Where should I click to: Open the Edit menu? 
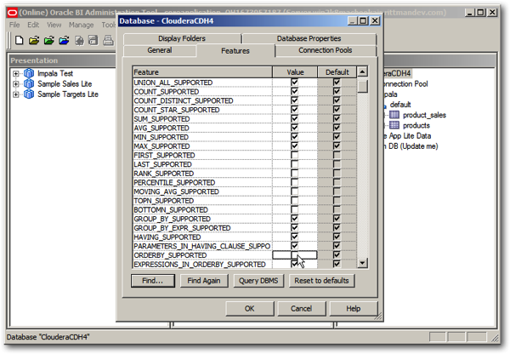point(33,25)
